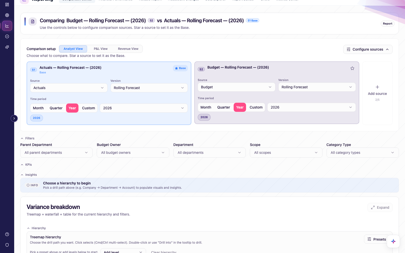This screenshot has width=405, height=253.
Task: Open the shield security icon in sidebar
Action: pos(7,245)
